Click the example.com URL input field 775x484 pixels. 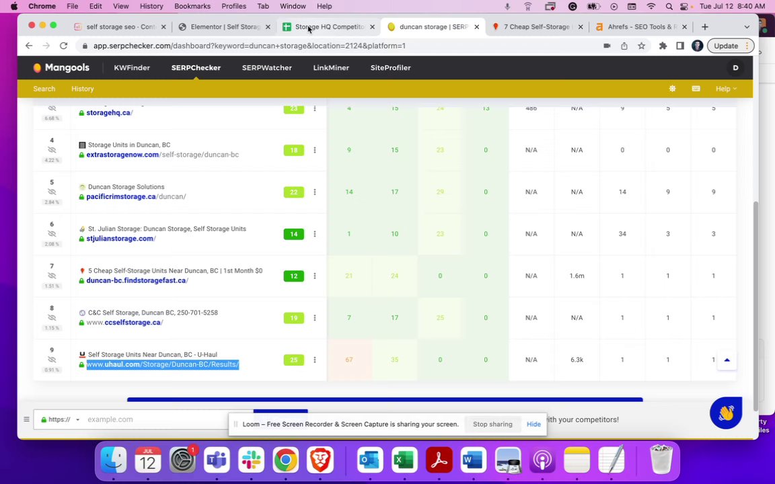tap(168, 419)
